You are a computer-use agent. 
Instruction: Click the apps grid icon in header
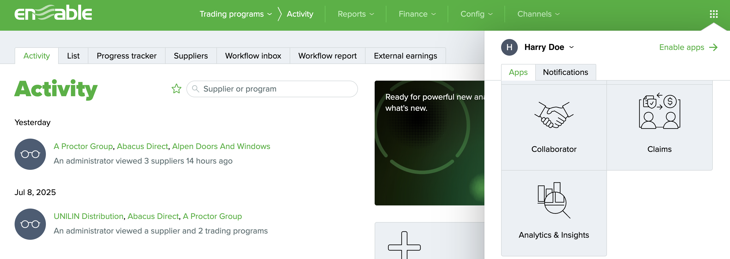point(713,14)
